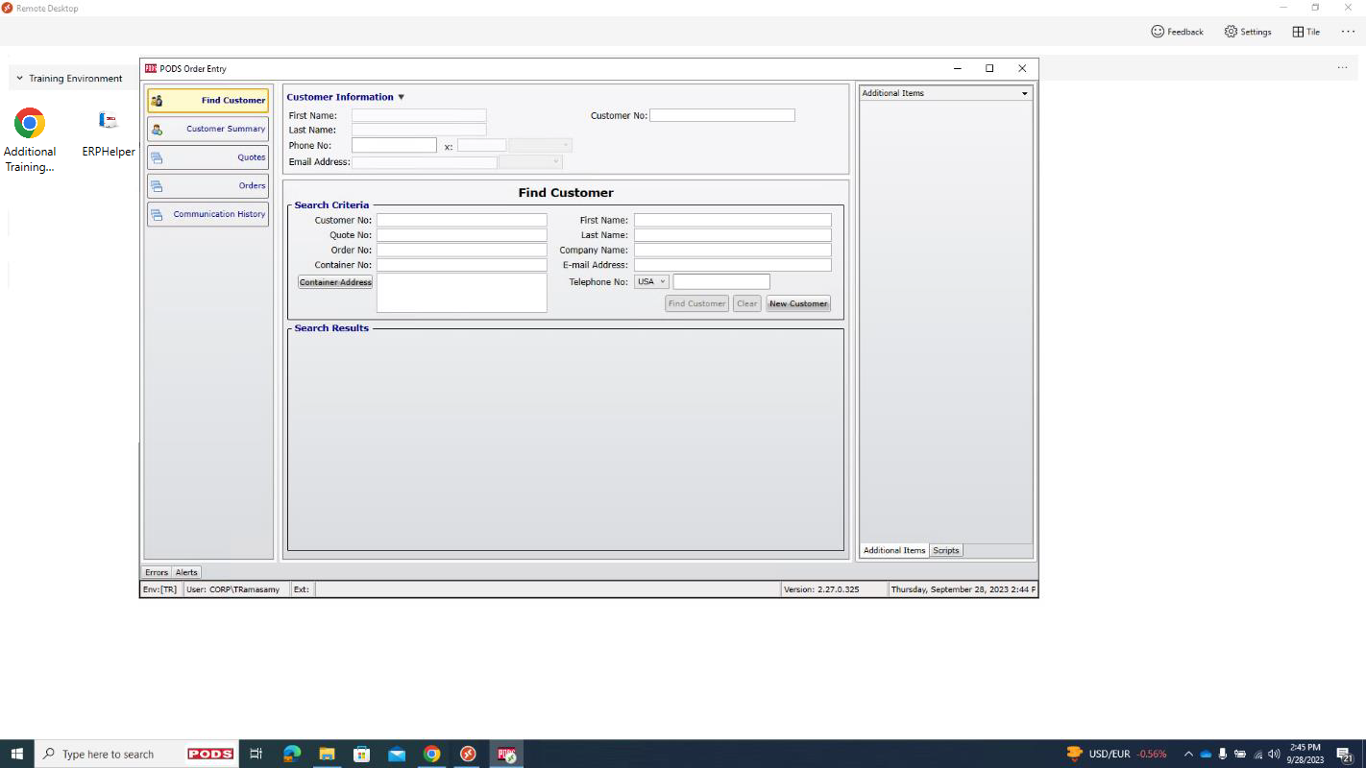1366x768 pixels.
Task: Open the Additional Items dropdown
Action: pyautogui.click(x=1025, y=93)
